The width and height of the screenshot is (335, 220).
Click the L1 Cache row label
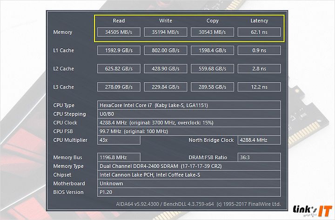click(63, 50)
